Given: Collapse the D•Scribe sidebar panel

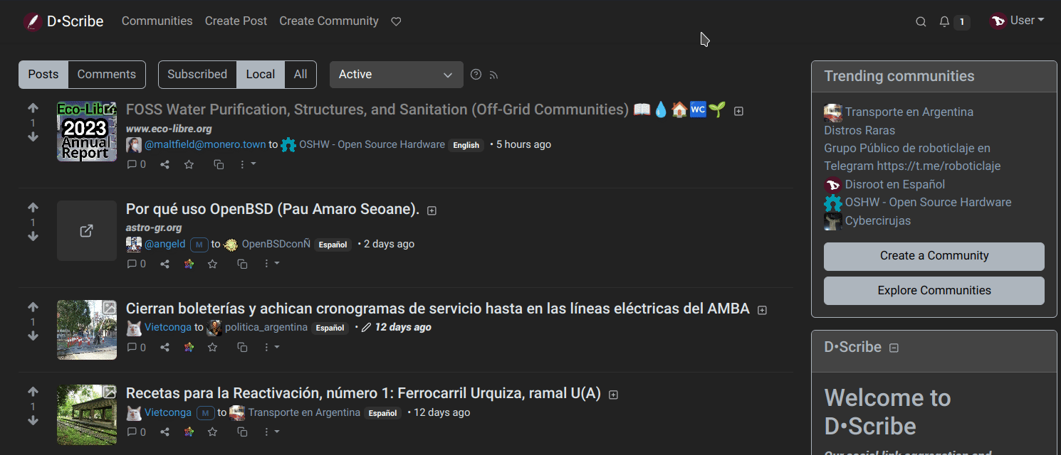Looking at the screenshot, I should point(894,348).
